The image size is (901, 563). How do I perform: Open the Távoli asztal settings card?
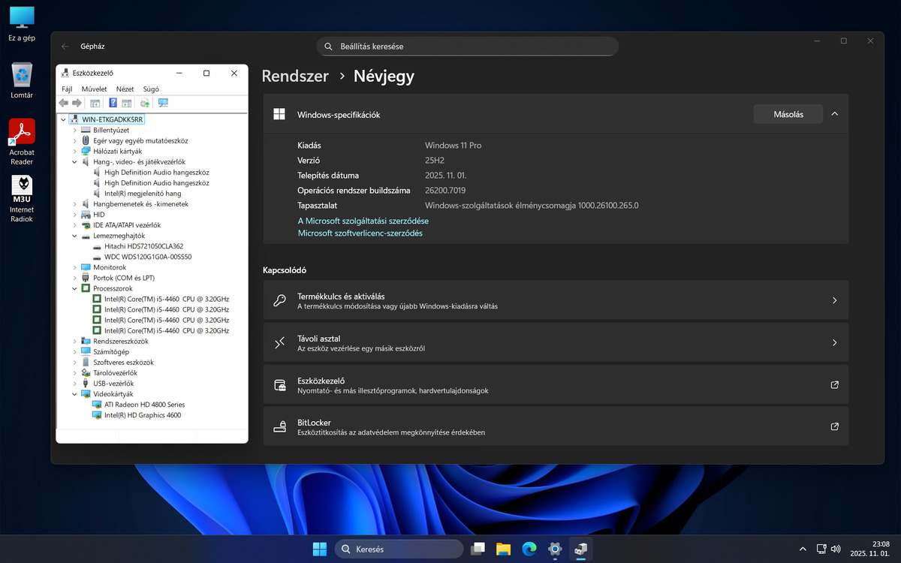tap(556, 343)
